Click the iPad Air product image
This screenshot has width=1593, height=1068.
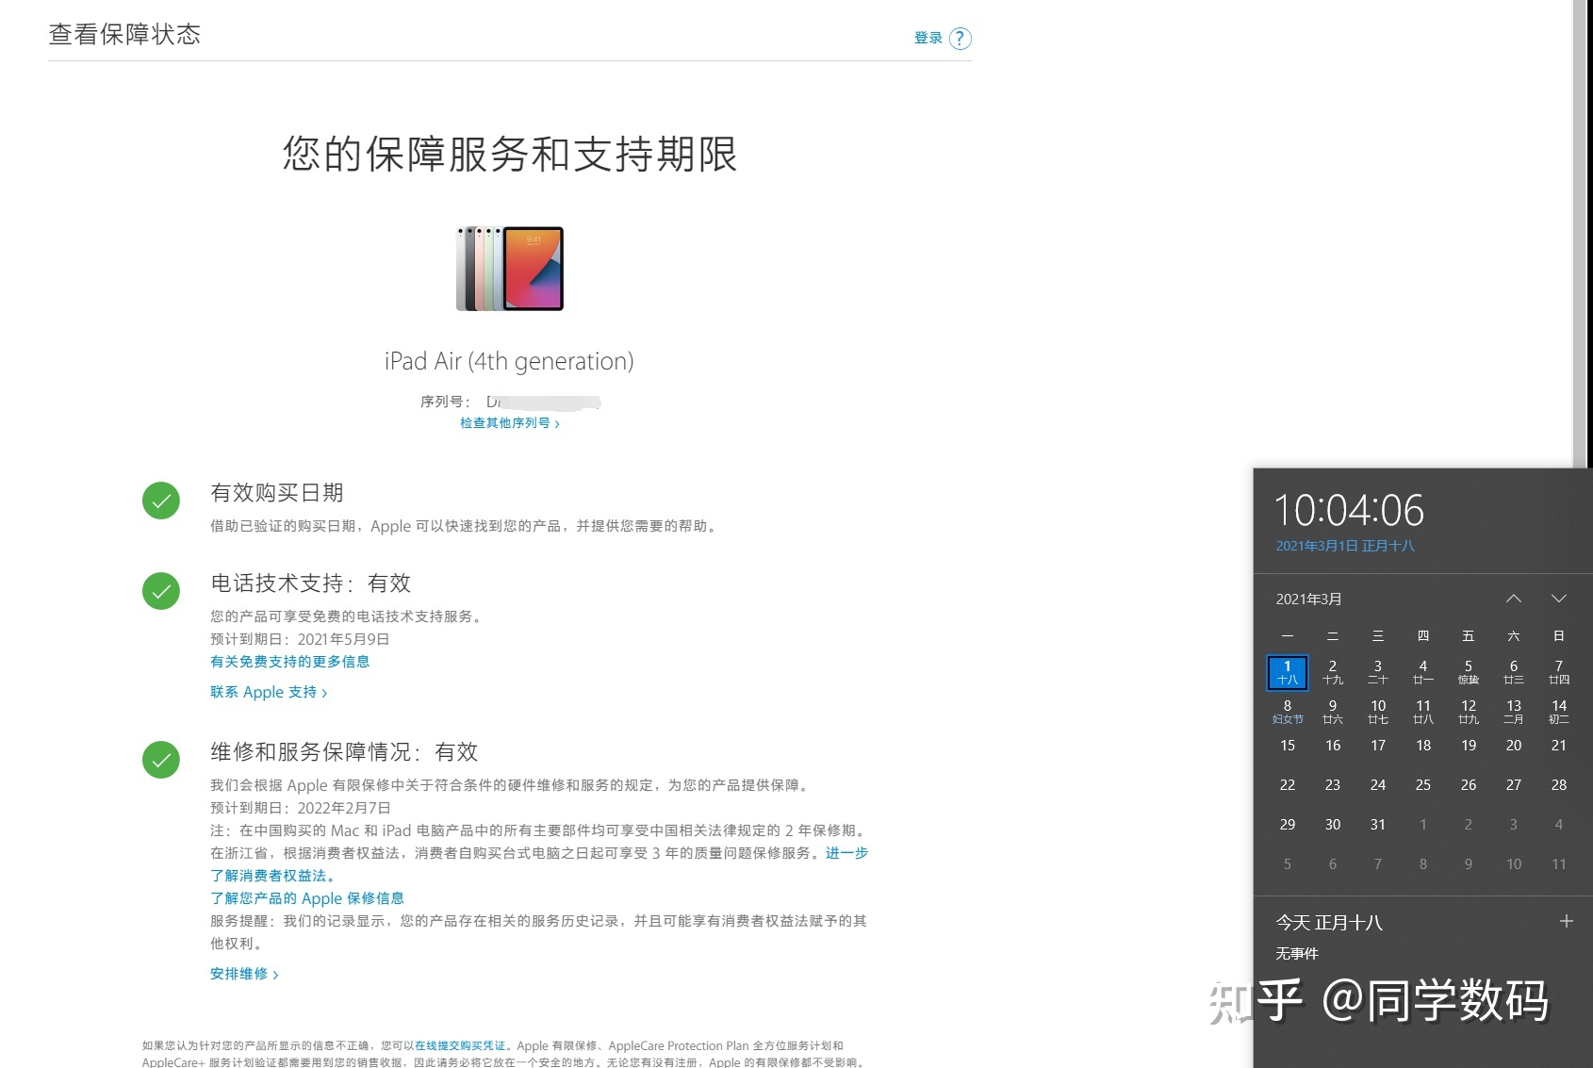tap(510, 269)
